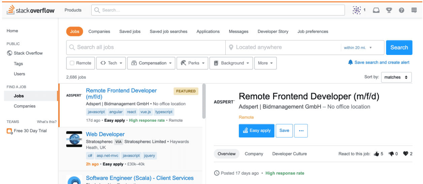This screenshot has height=184, width=423.
Task: Expand the Perks filter dropdown
Action: pos(192,63)
